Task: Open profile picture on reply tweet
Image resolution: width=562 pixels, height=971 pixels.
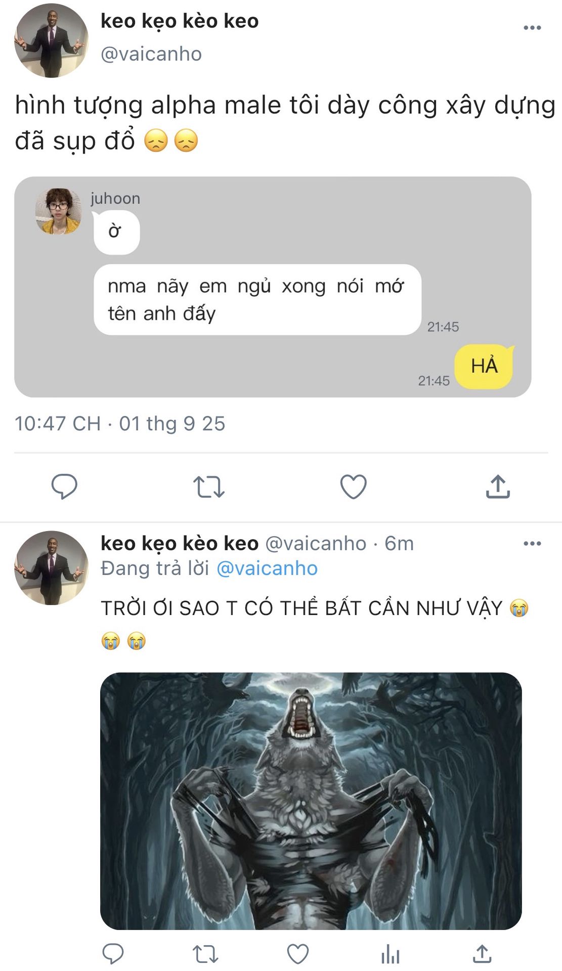Action: (51, 567)
